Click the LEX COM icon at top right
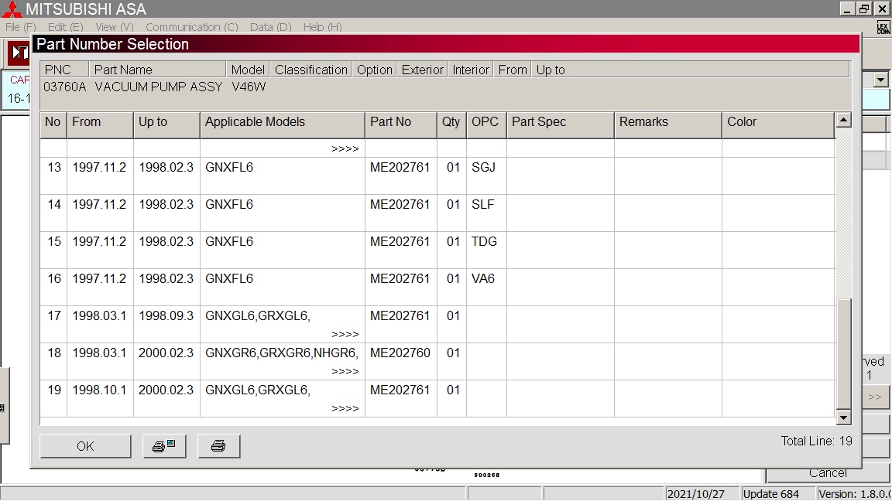 coord(883,28)
